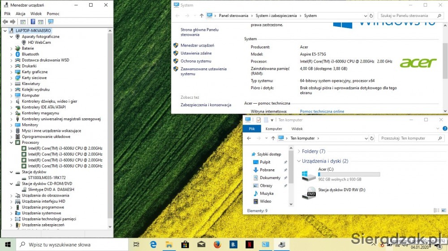Open the Akcja menu in Device Manager
The image size is (448, 251).
(x=20, y=14)
